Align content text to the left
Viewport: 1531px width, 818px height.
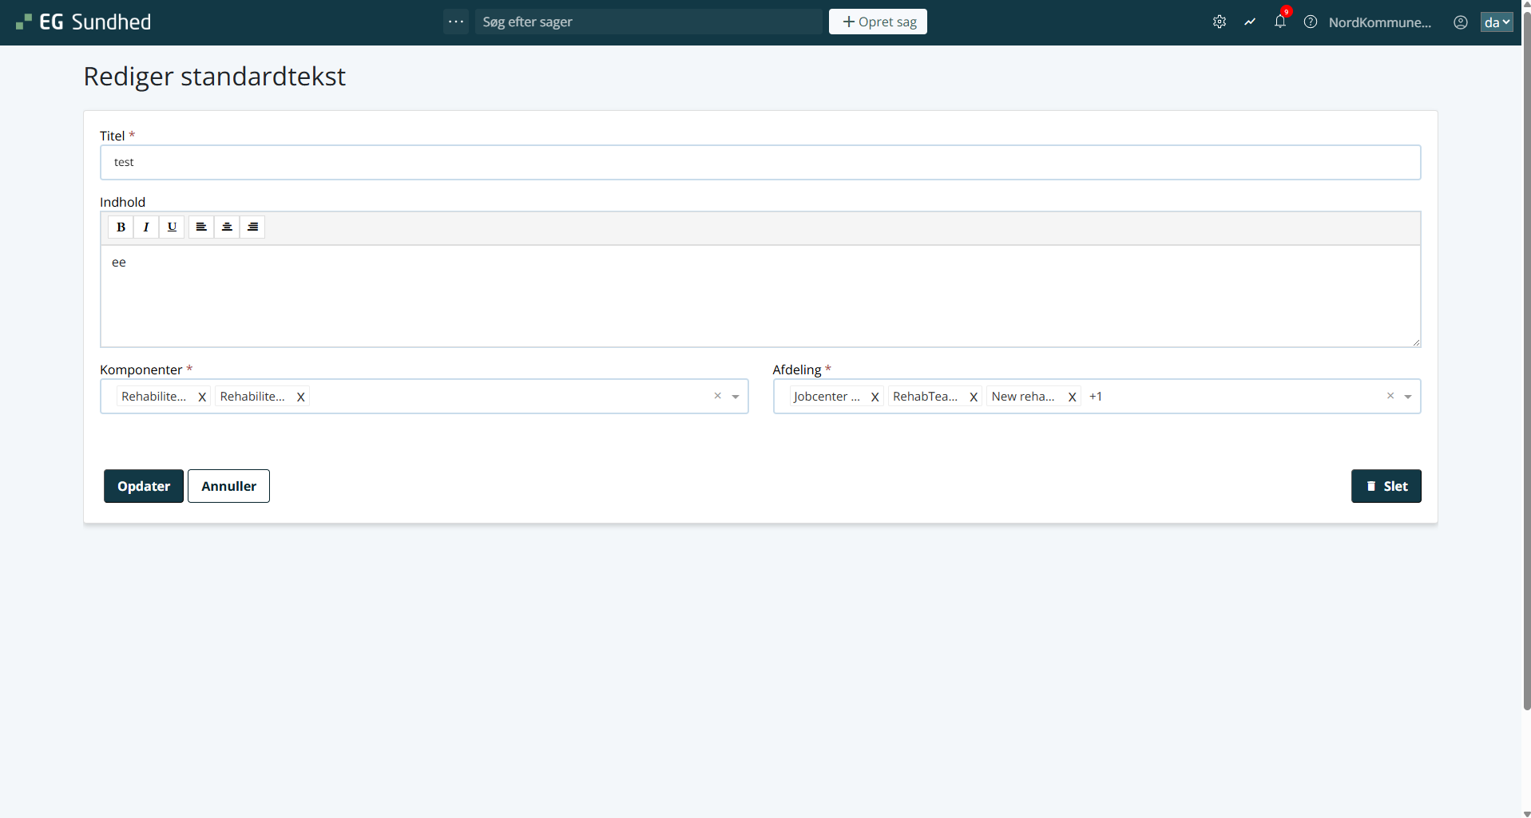coord(201,227)
